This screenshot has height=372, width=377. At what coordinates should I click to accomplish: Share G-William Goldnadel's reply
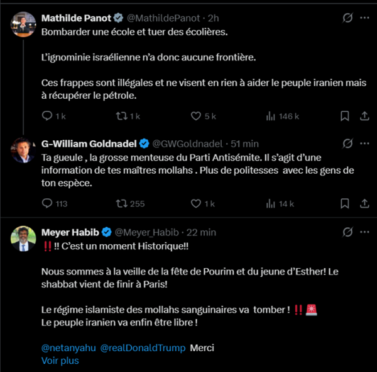364,203
